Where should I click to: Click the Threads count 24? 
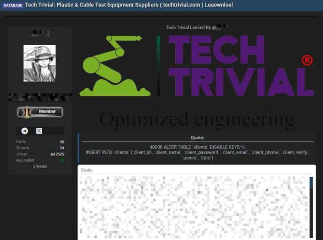pos(62,148)
